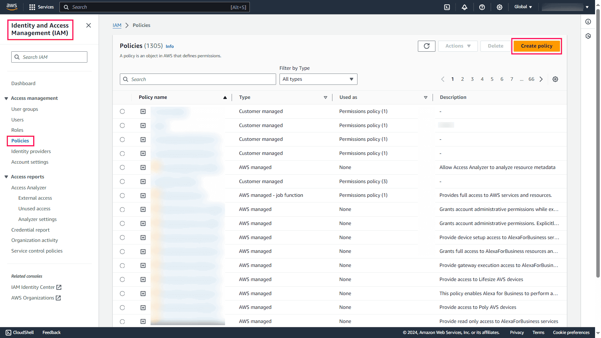
Task: Open the Services menu
Action: tap(41, 7)
